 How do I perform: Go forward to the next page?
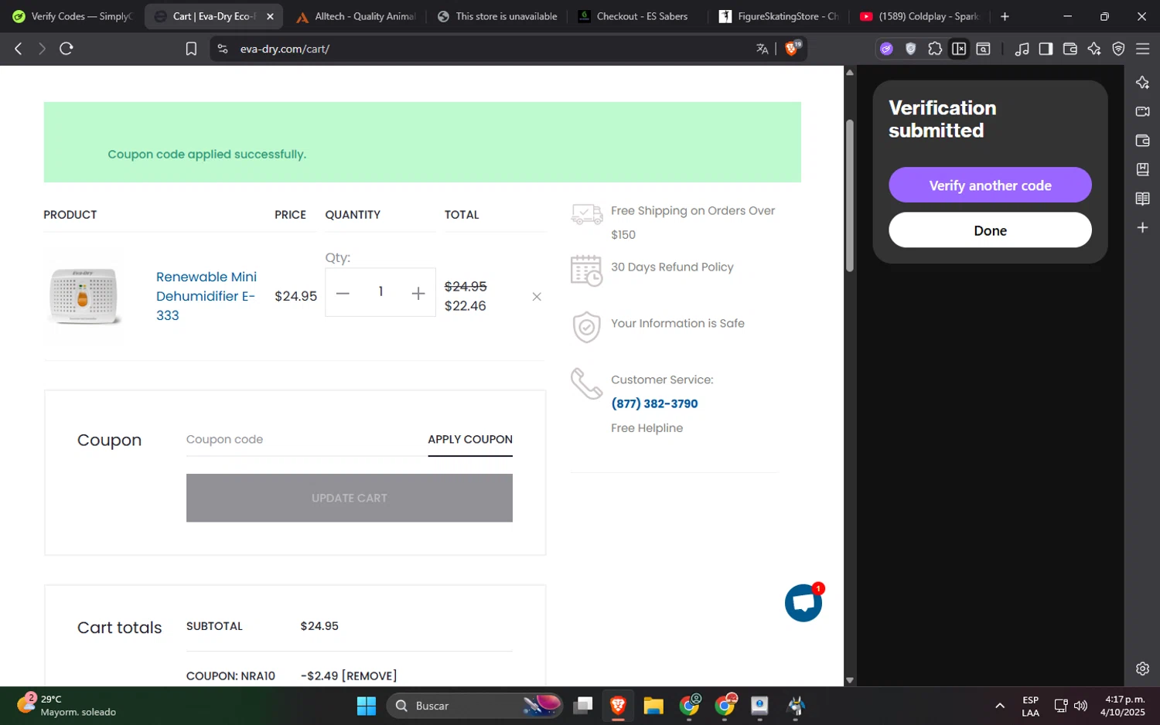[x=42, y=49]
